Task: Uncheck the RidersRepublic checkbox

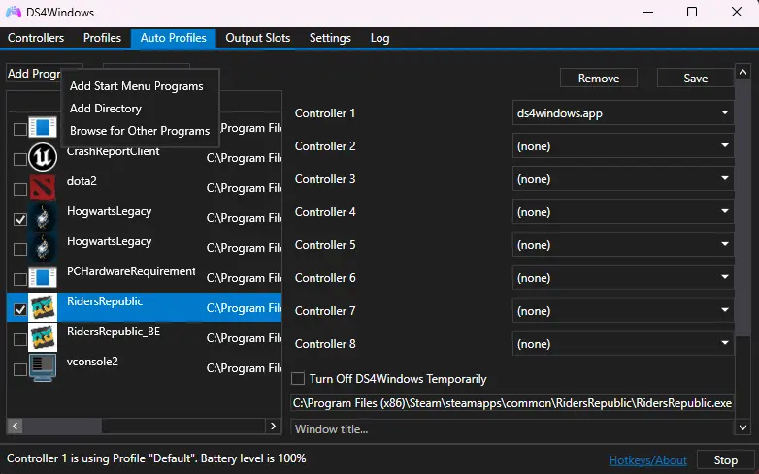Action: (19, 309)
